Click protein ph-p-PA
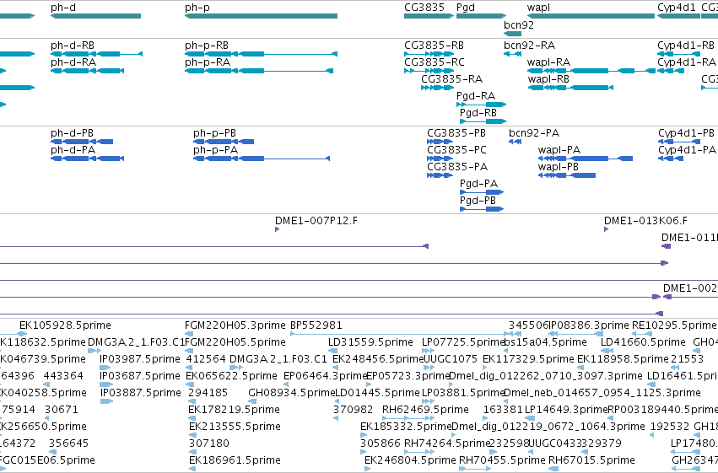This screenshot has height=473, width=718. (x=262, y=159)
